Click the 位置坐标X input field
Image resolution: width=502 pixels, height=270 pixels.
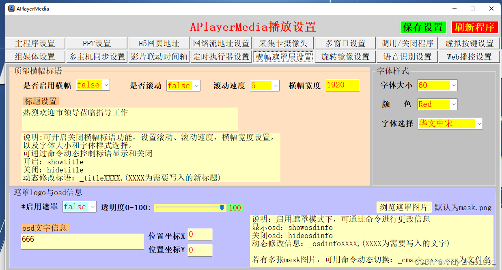(200, 234)
